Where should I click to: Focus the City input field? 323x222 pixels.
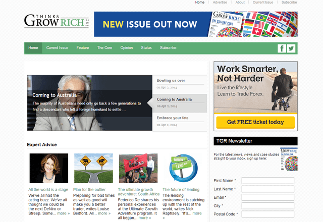pyautogui.click(x=268, y=206)
